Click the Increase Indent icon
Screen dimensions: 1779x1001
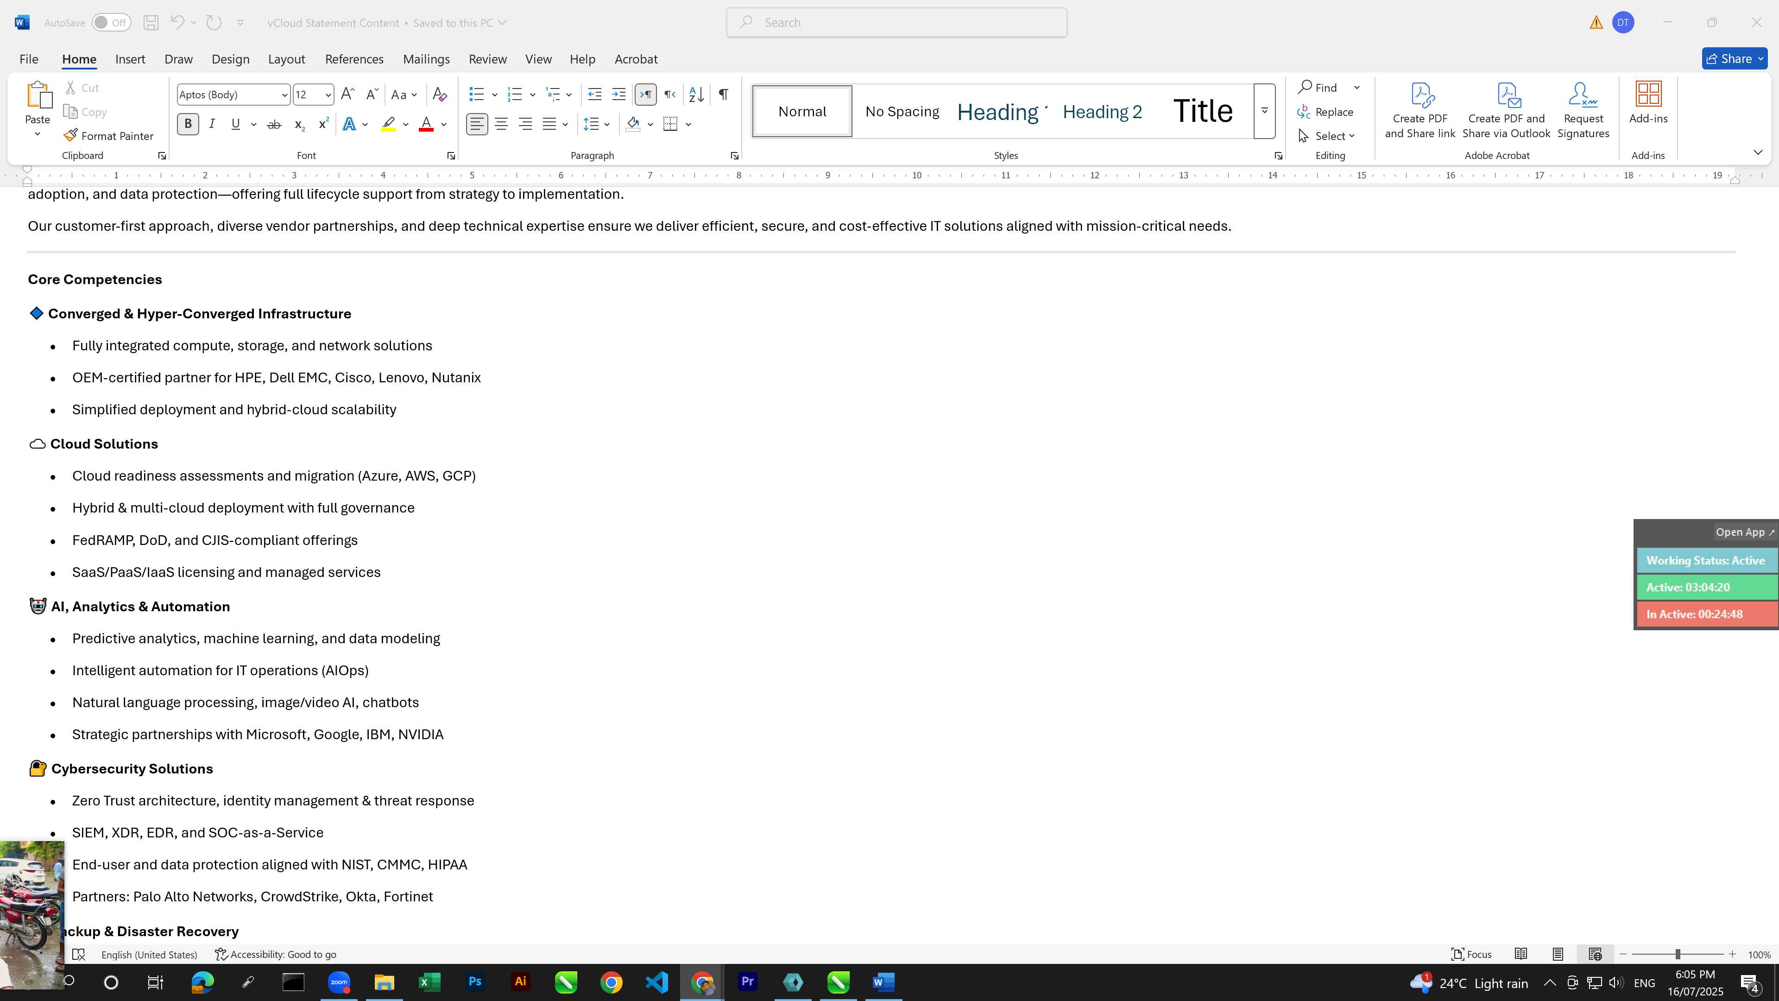click(619, 95)
